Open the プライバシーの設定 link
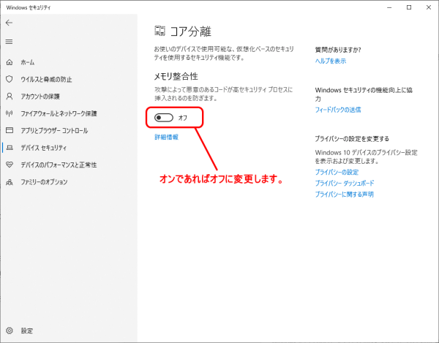The height and width of the screenshot is (343, 439). pyautogui.click(x=337, y=172)
